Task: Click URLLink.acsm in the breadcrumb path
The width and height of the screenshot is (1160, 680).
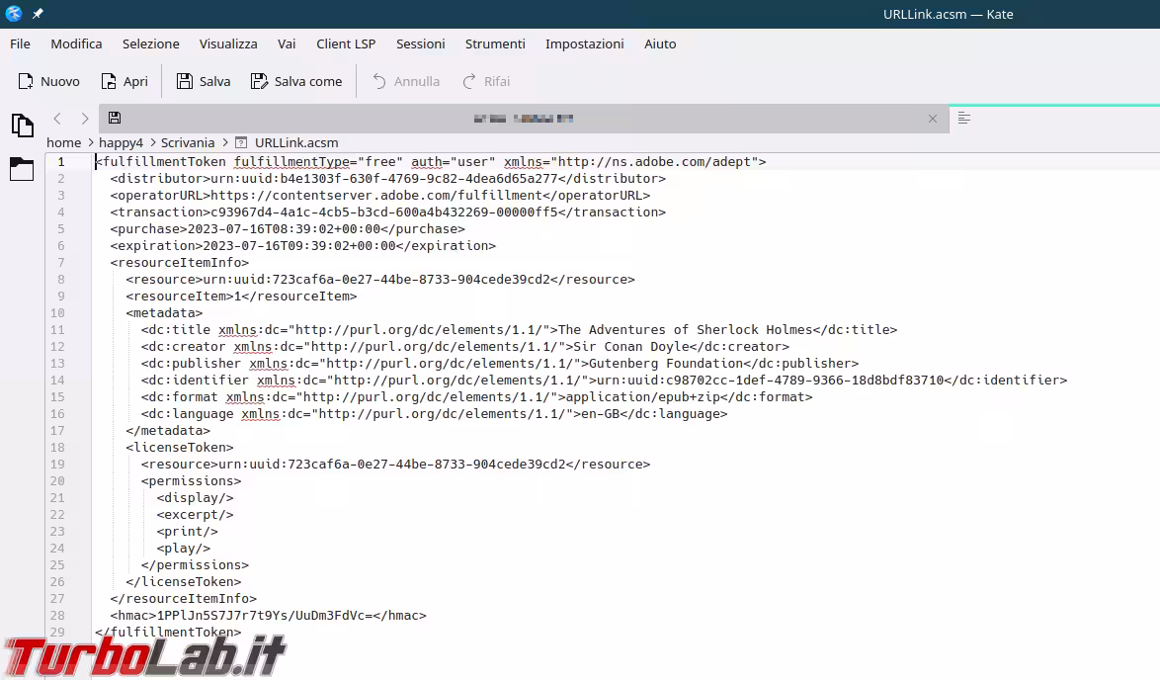Action: click(x=295, y=143)
